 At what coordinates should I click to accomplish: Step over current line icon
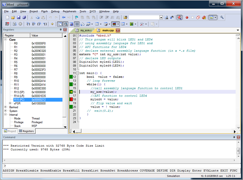click(34, 24)
